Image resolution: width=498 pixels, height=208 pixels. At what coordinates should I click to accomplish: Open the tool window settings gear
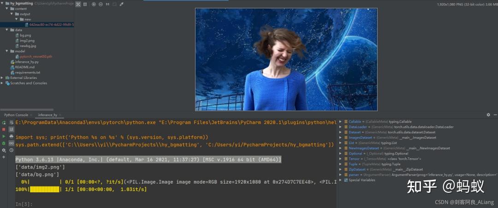488,115
